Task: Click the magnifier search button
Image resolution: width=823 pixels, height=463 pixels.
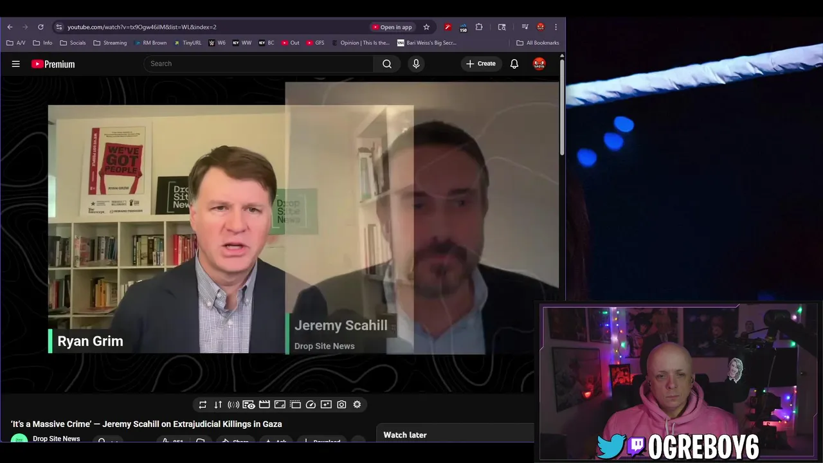Action: click(387, 64)
